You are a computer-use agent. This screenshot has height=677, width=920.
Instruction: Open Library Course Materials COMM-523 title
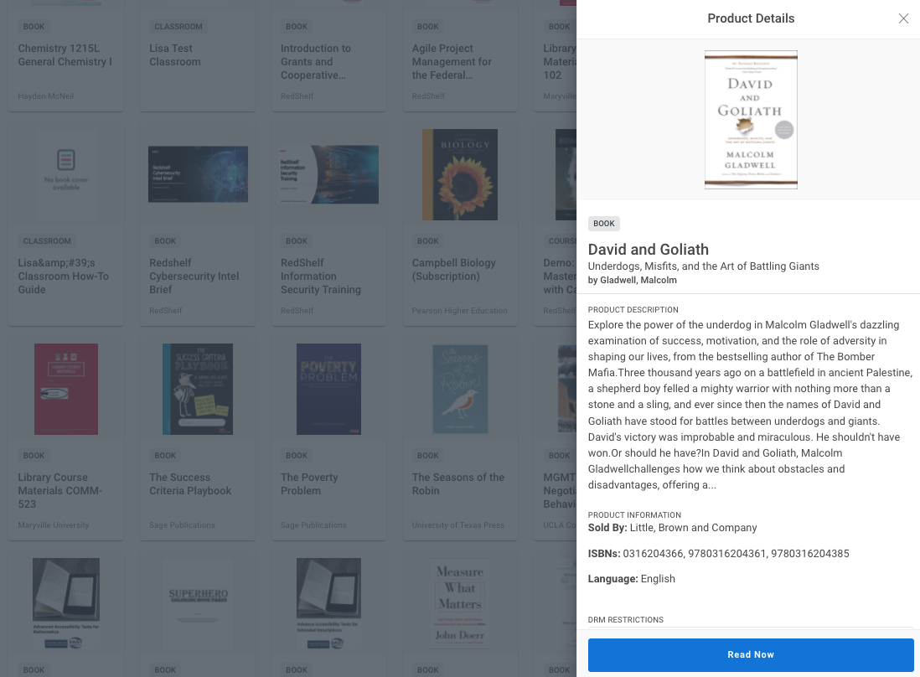(60, 490)
